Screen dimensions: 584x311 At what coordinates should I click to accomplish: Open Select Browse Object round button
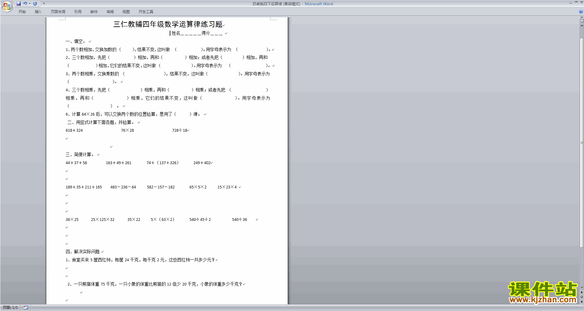(582, 297)
